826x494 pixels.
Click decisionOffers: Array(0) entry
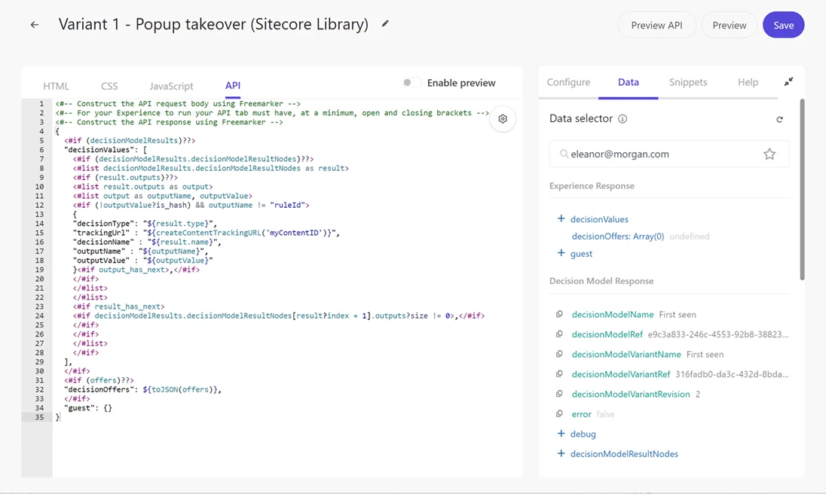(x=618, y=236)
